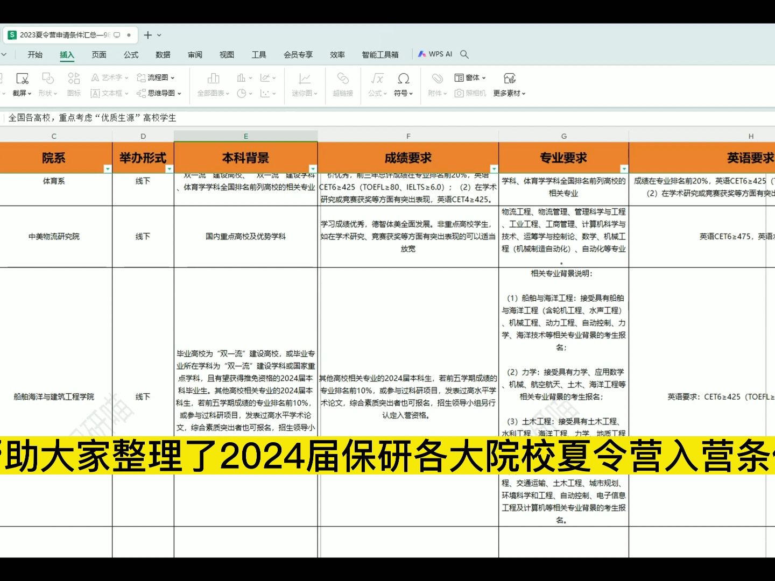Insert a pie chart

pyautogui.click(x=244, y=93)
